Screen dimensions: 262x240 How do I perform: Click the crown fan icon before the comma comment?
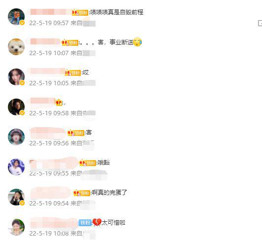pos(59,103)
